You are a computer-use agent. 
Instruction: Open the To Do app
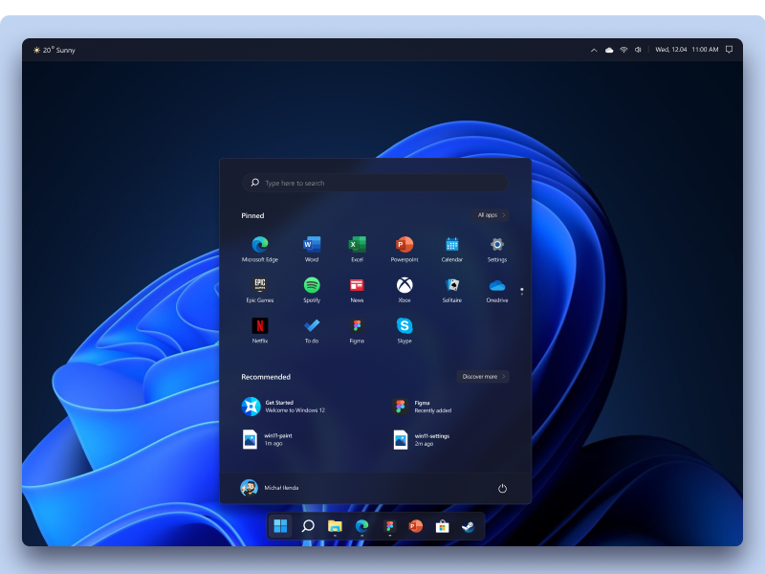[x=310, y=328]
